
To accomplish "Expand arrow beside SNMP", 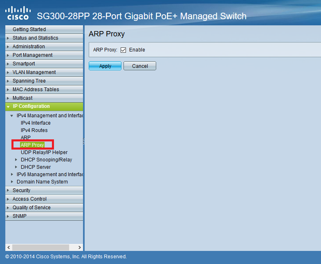I will coord(8,216).
